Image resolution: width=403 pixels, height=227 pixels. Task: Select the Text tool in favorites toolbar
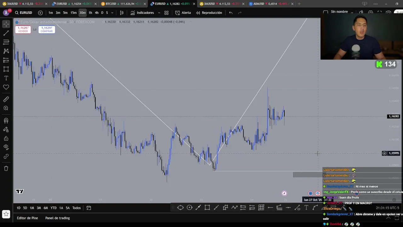pos(306,207)
